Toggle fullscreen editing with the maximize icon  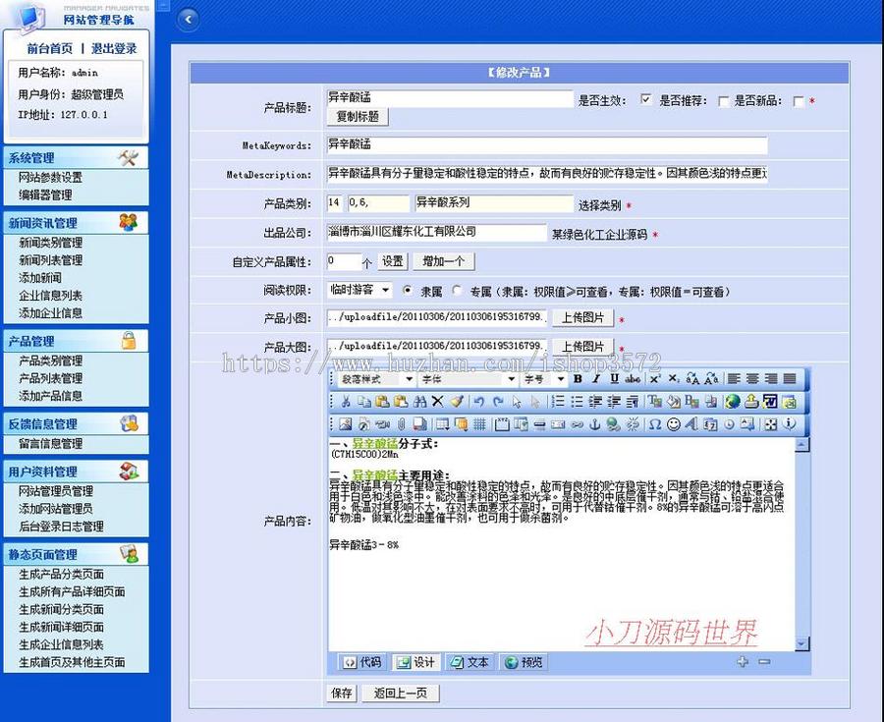[x=771, y=423]
